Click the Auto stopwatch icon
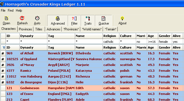The width and height of the screenshot is (184, 101). 37,18
